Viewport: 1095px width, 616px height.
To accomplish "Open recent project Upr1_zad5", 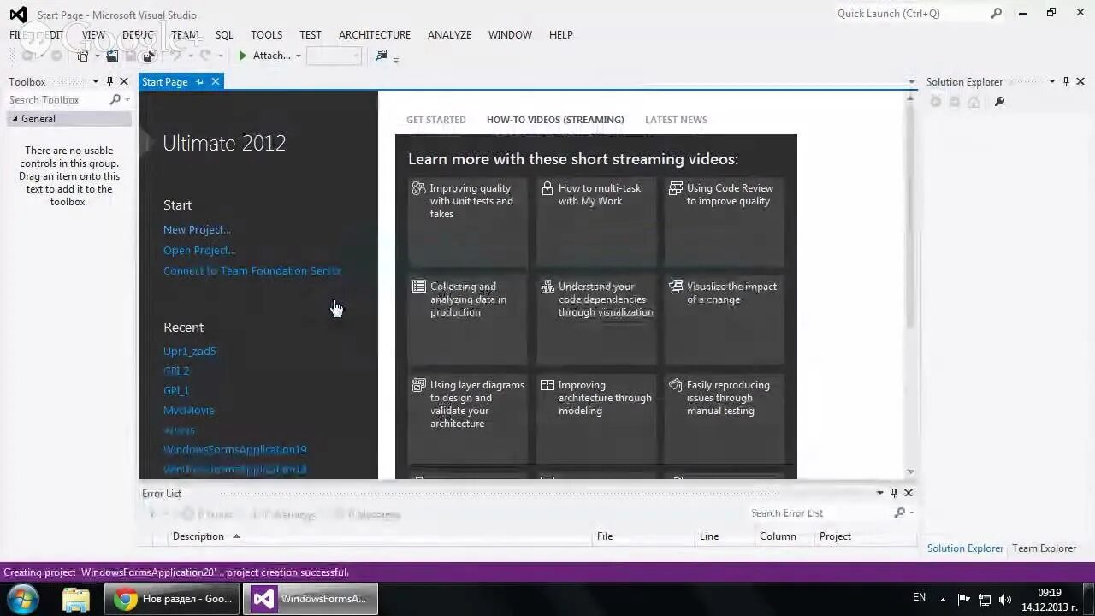I will pos(190,351).
